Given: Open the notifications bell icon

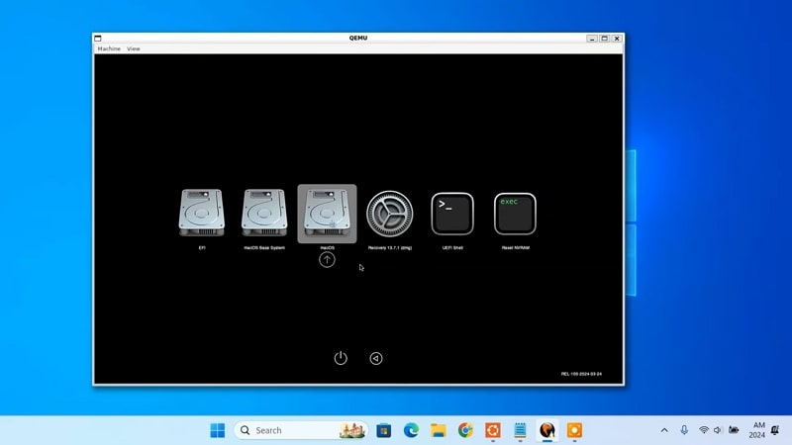Looking at the screenshot, I should coord(775,430).
